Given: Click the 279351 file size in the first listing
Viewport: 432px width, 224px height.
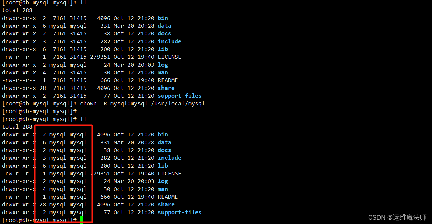Looking at the screenshot, I should (x=100, y=57).
